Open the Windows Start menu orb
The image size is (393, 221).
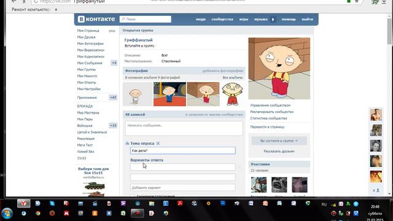point(7,214)
